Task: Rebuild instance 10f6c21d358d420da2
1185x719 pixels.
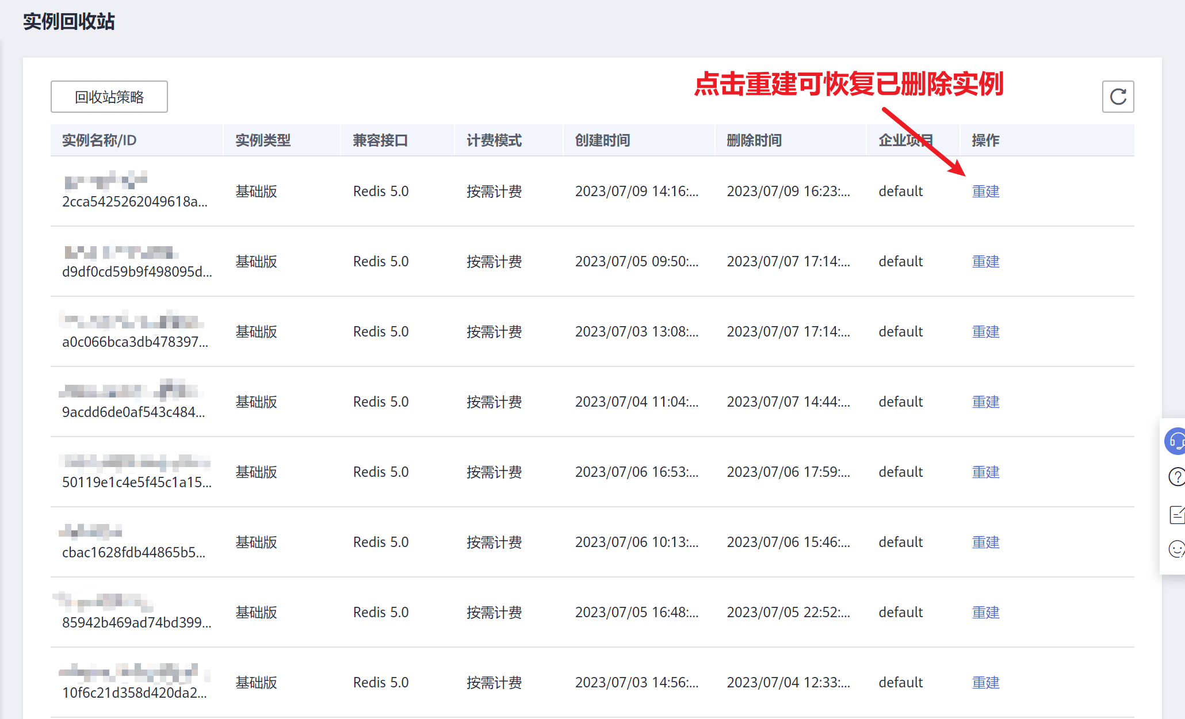Action: [x=985, y=683]
